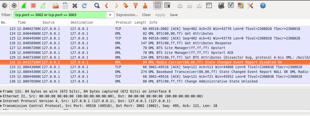Clear the display filter
This screenshot has height=116, width=310.
tap(146, 15)
